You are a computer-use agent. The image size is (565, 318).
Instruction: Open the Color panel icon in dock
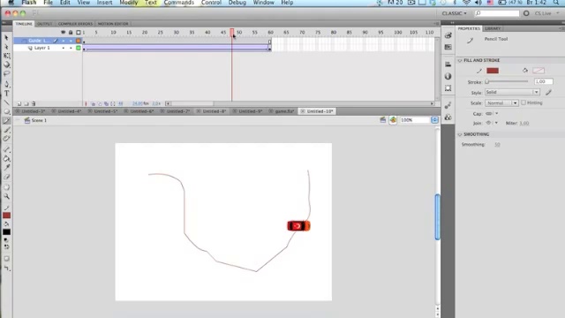point(448,35)
